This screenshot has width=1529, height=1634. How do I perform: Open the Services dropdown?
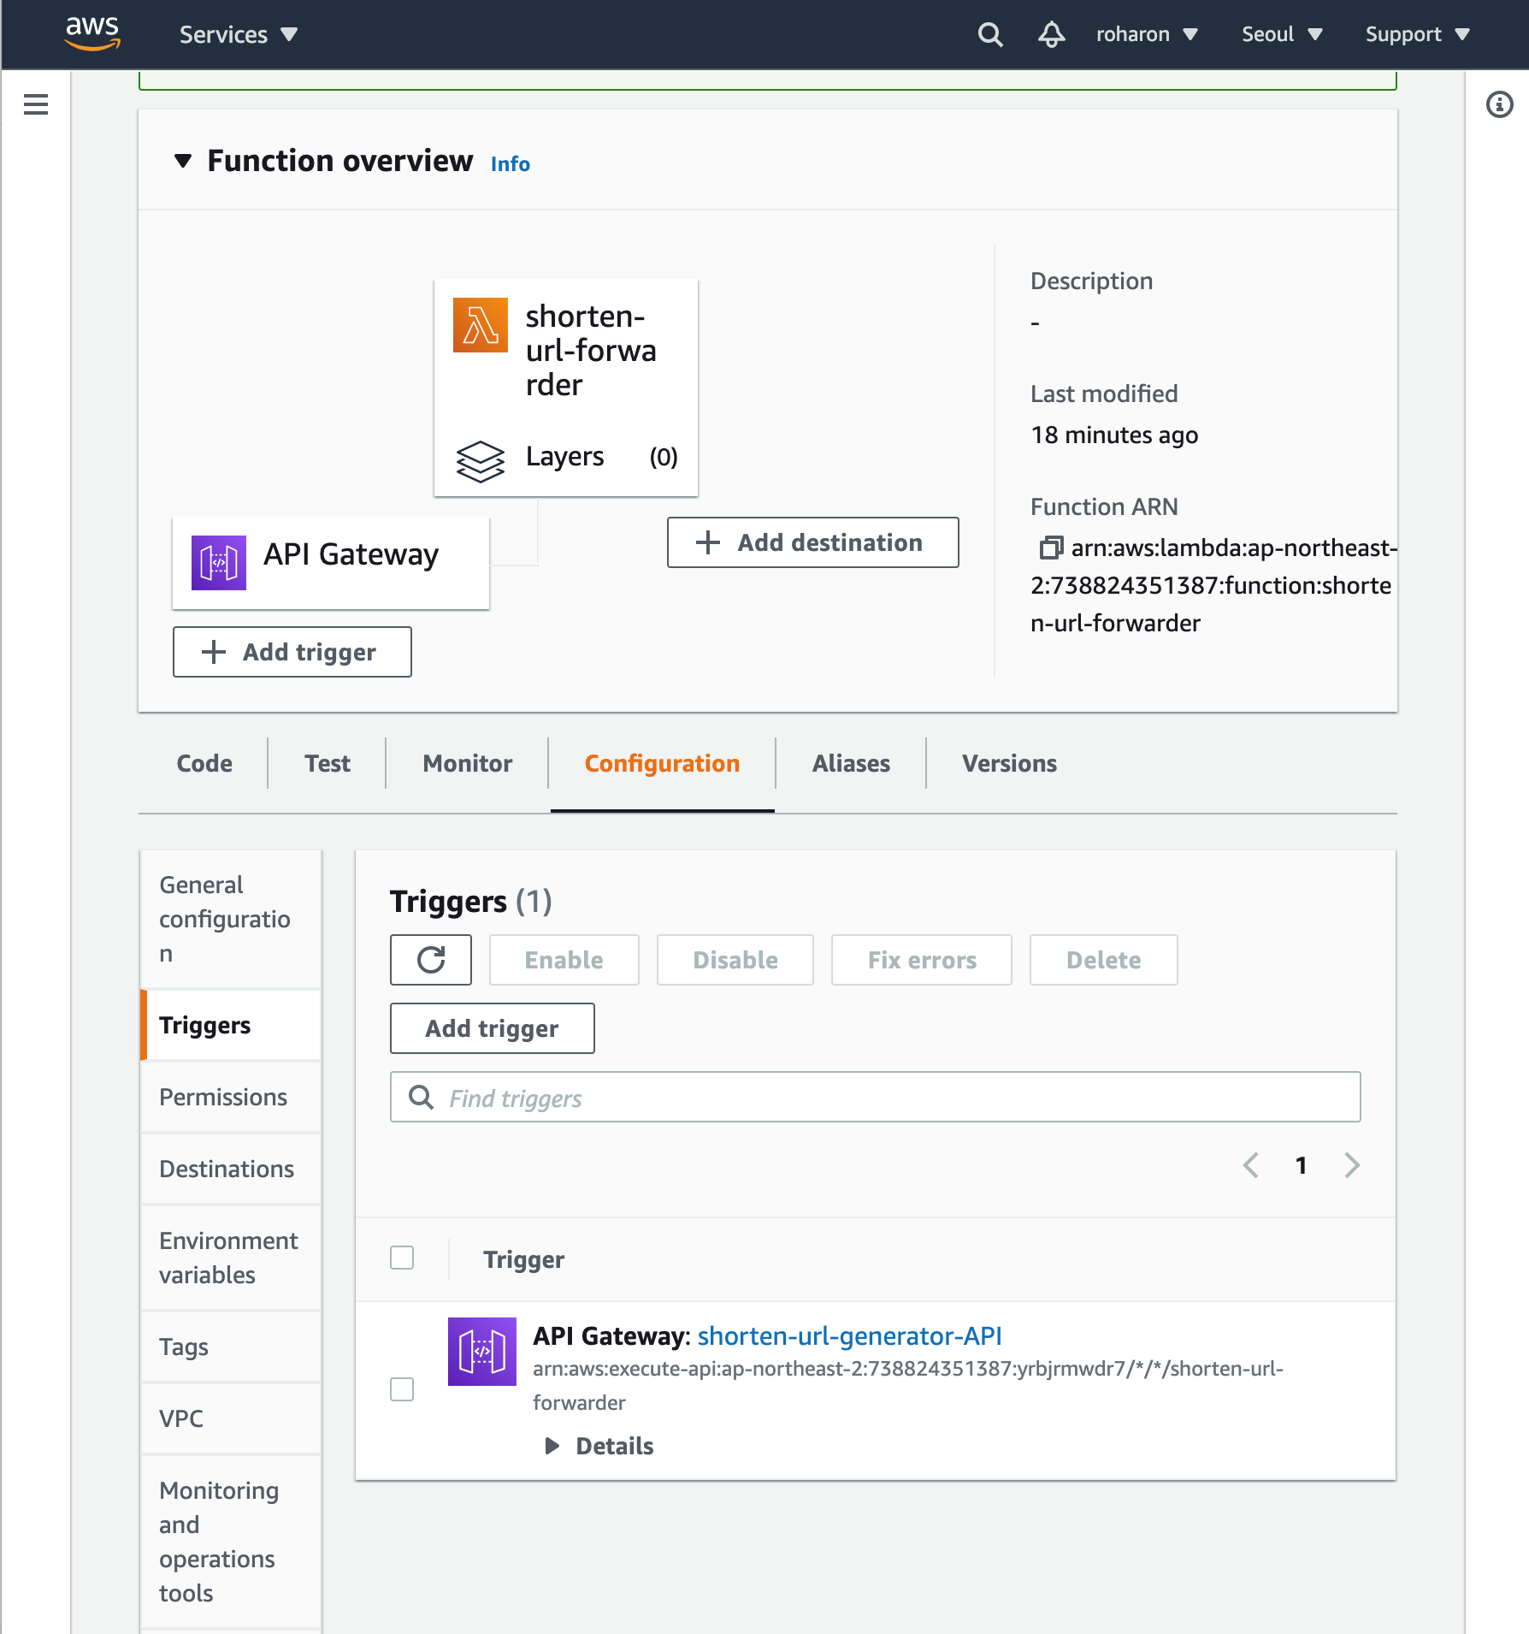pyautogui.click(x=239, y=34)
